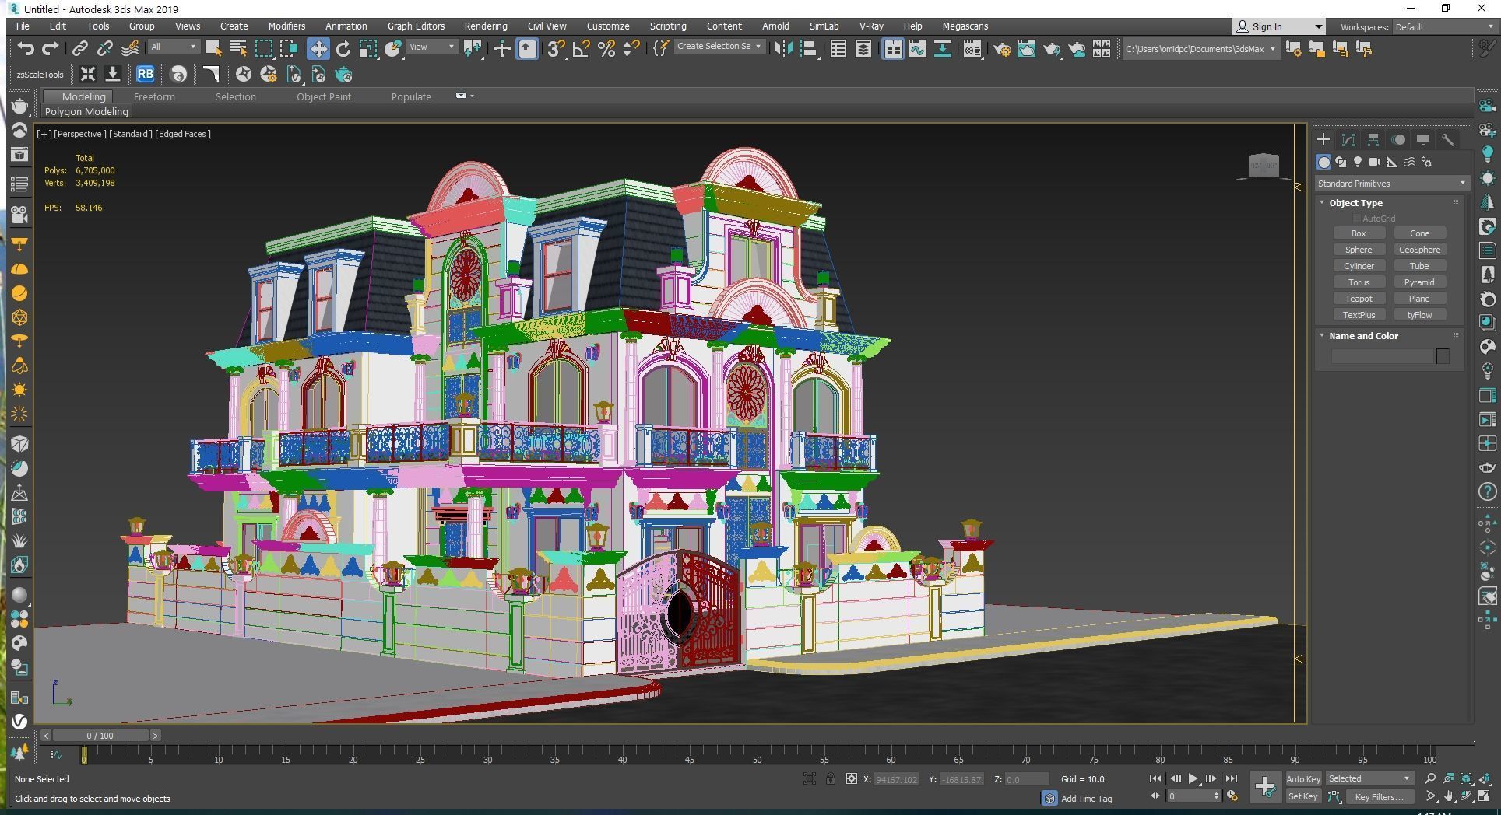Open Rendered Frame Window icon

[1027, 49]
